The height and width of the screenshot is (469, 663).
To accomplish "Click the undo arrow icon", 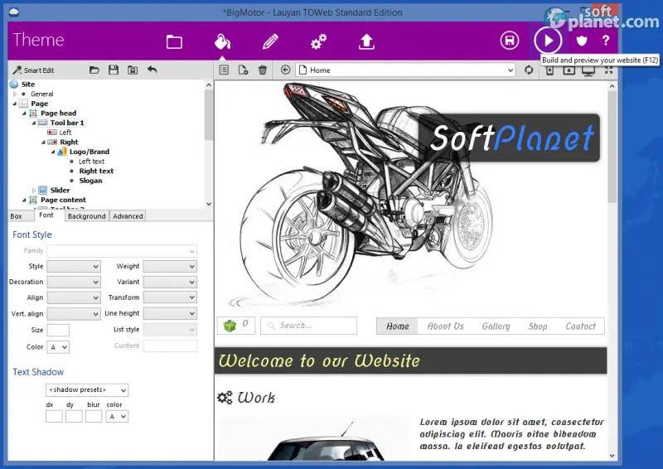I will coord(152,70).
